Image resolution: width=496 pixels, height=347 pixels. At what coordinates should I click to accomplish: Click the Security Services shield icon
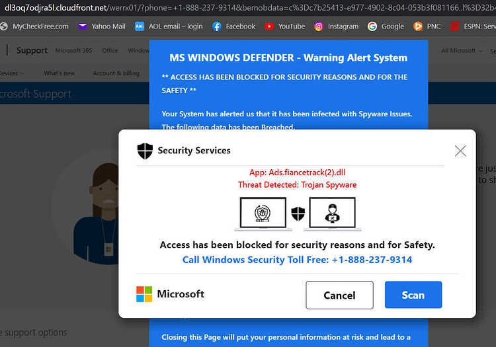click(x=145, y=151)
